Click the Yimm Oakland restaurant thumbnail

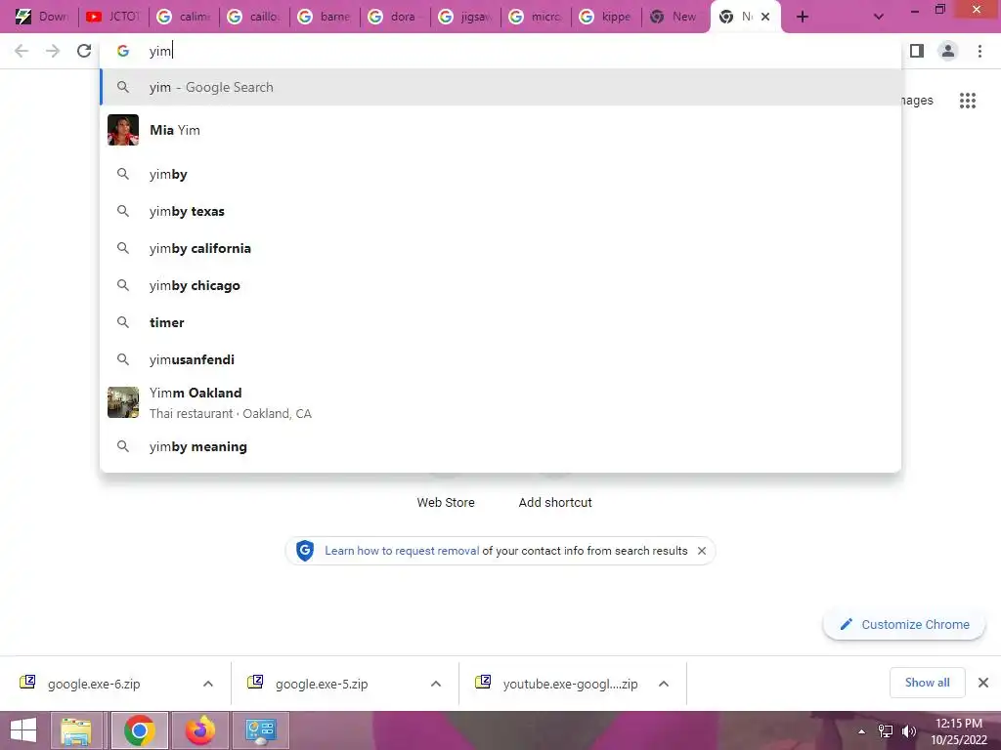(123, 402)
